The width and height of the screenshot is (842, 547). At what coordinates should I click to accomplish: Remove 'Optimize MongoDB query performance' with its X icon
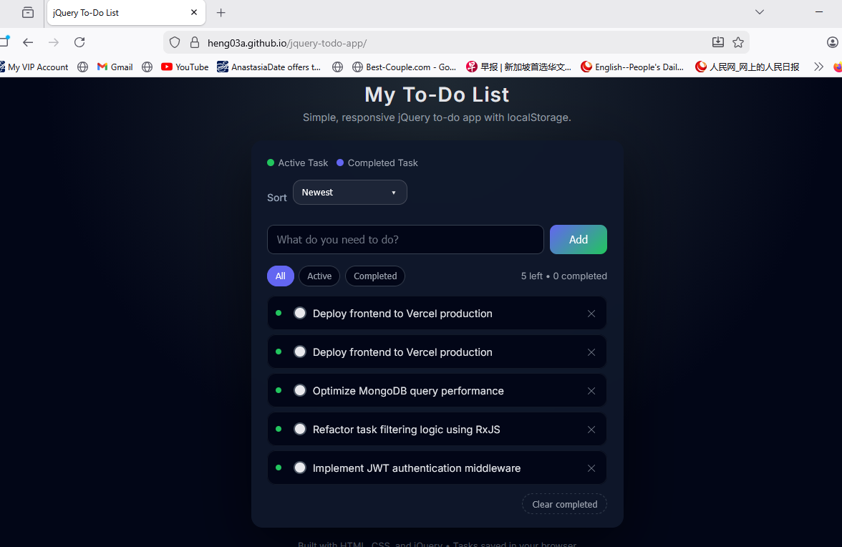click(x=591, y=391)
